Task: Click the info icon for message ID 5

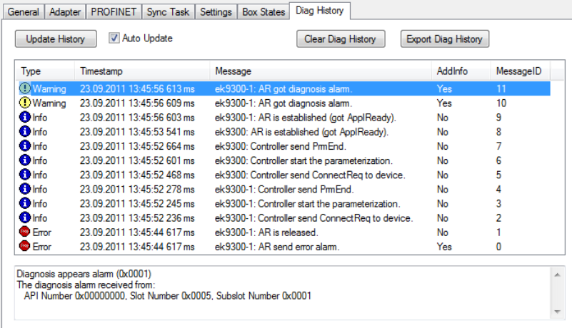Action: coord(25,175)
